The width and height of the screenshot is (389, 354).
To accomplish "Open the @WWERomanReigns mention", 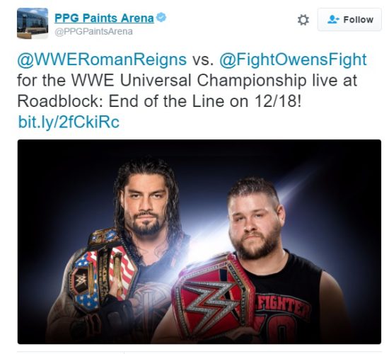I will click(x=102, y=59).
